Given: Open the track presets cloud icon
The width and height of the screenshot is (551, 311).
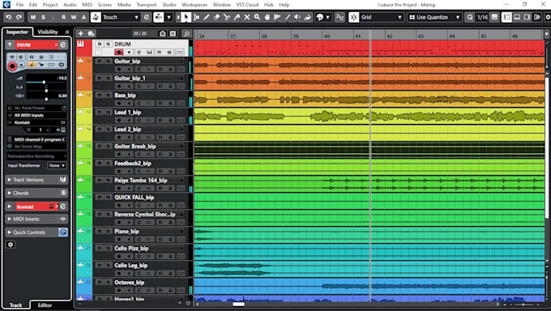Looking at the screenshot, I should (x=91, y=33).
